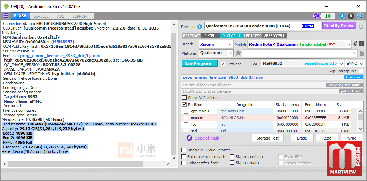Switch to the SERVICE tab

41,16
